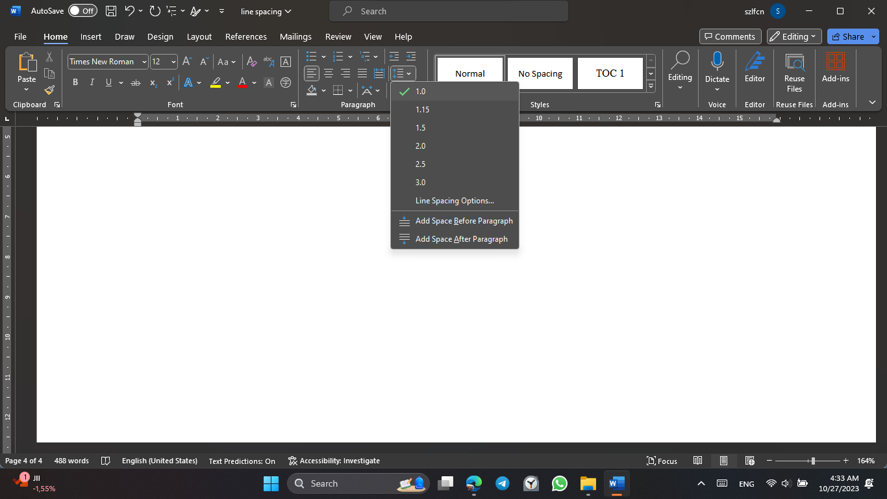Select the Text Highlight Color icon
The height and width of the screenshot is (499, 887).
point(214,83)
